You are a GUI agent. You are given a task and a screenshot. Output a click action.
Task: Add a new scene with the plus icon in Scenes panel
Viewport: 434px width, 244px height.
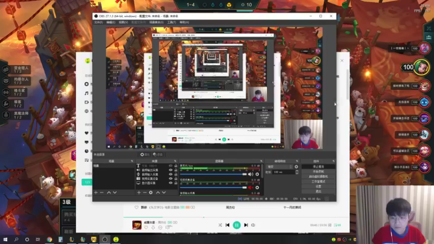pyautogui.click(x=96, y=192)
